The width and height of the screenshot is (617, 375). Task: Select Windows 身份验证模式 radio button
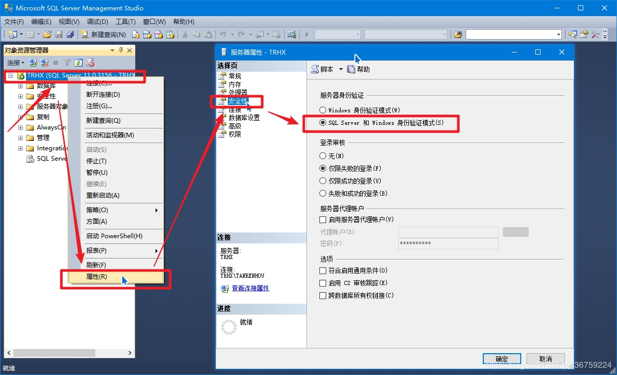click(x=323, y=110)
